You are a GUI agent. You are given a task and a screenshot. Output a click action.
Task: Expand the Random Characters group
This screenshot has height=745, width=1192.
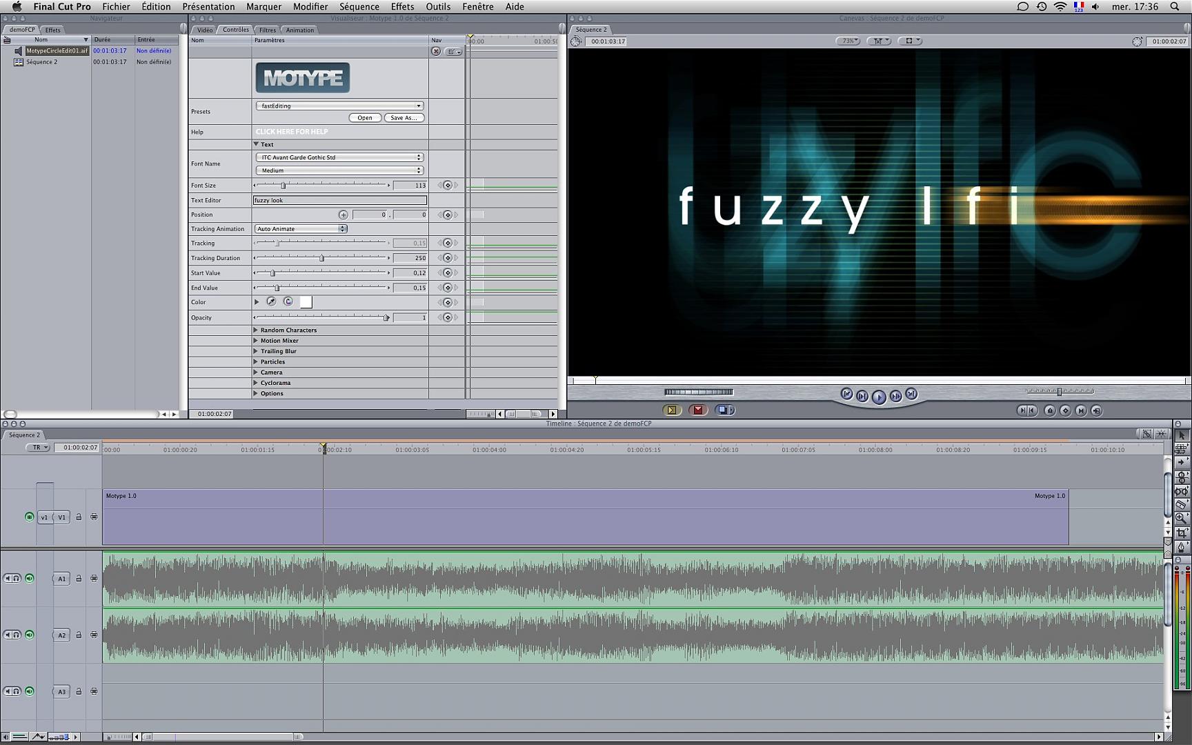tap(256, 330)
